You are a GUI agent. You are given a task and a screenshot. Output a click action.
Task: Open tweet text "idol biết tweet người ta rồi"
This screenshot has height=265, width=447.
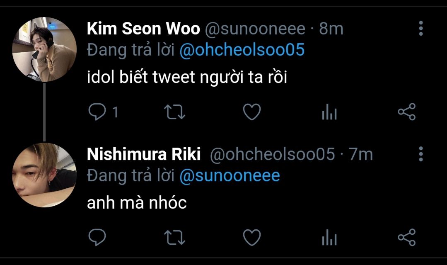pos(187,78)
